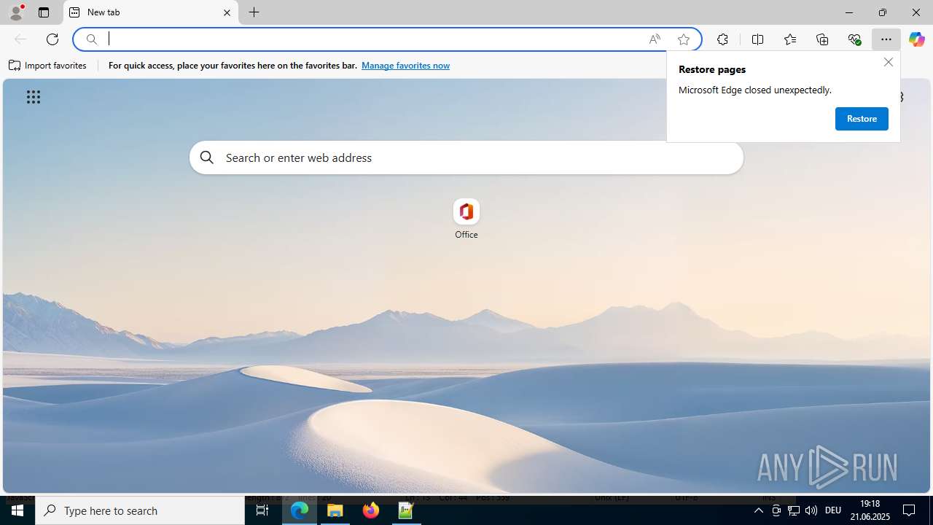Image resolution: width=933 pixels, height=525 pixels.
Task: Open Manage favorites now link
Action: point(405,66)
